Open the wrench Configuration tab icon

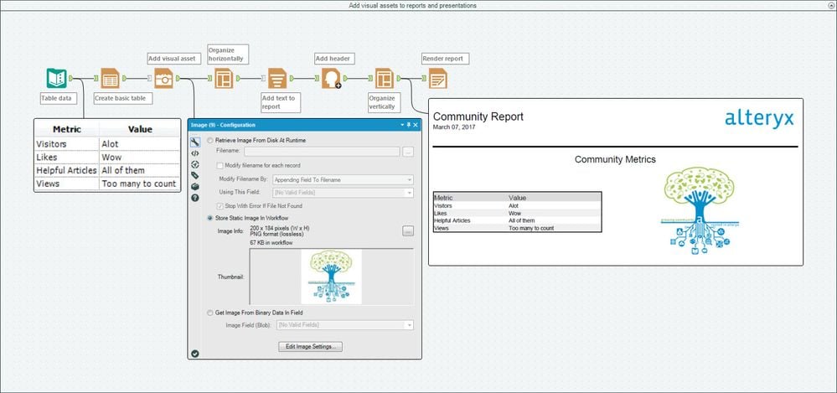pos(195,142)
